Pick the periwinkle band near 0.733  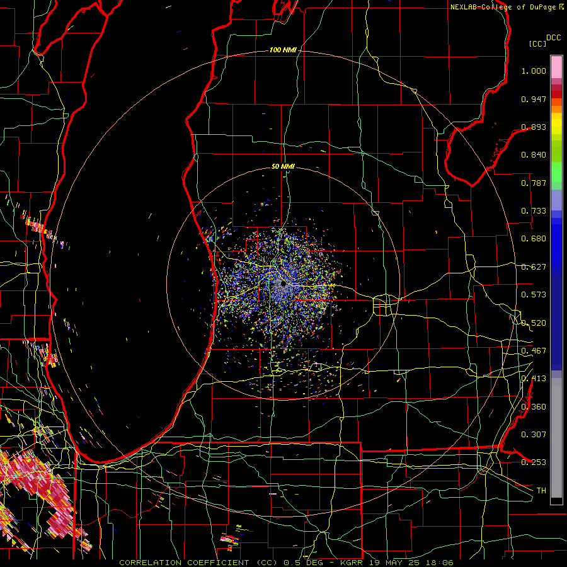[x=556, y=200]
